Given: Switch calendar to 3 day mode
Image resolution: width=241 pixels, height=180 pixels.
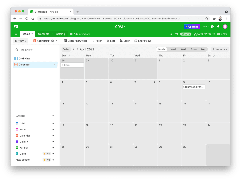Looking at the screenshot, I should (x=194, y=49).
